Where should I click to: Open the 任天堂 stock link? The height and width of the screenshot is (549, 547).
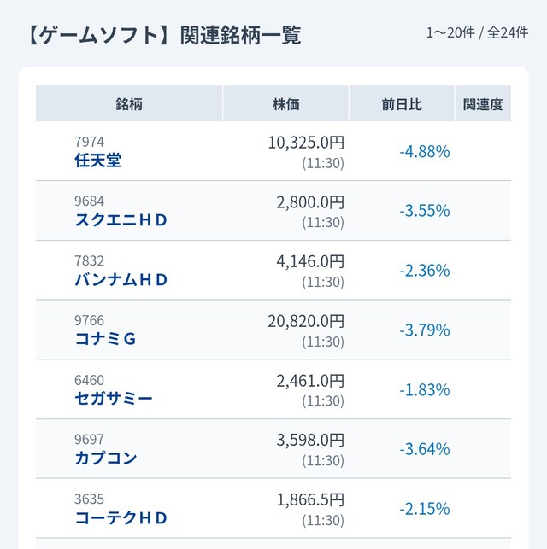click(x=98, y=160)
